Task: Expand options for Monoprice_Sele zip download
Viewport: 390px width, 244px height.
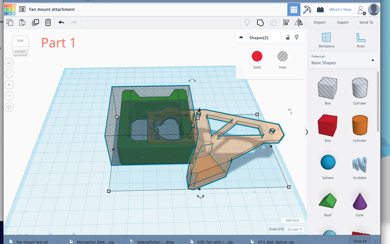Action: tap(119, 242)
